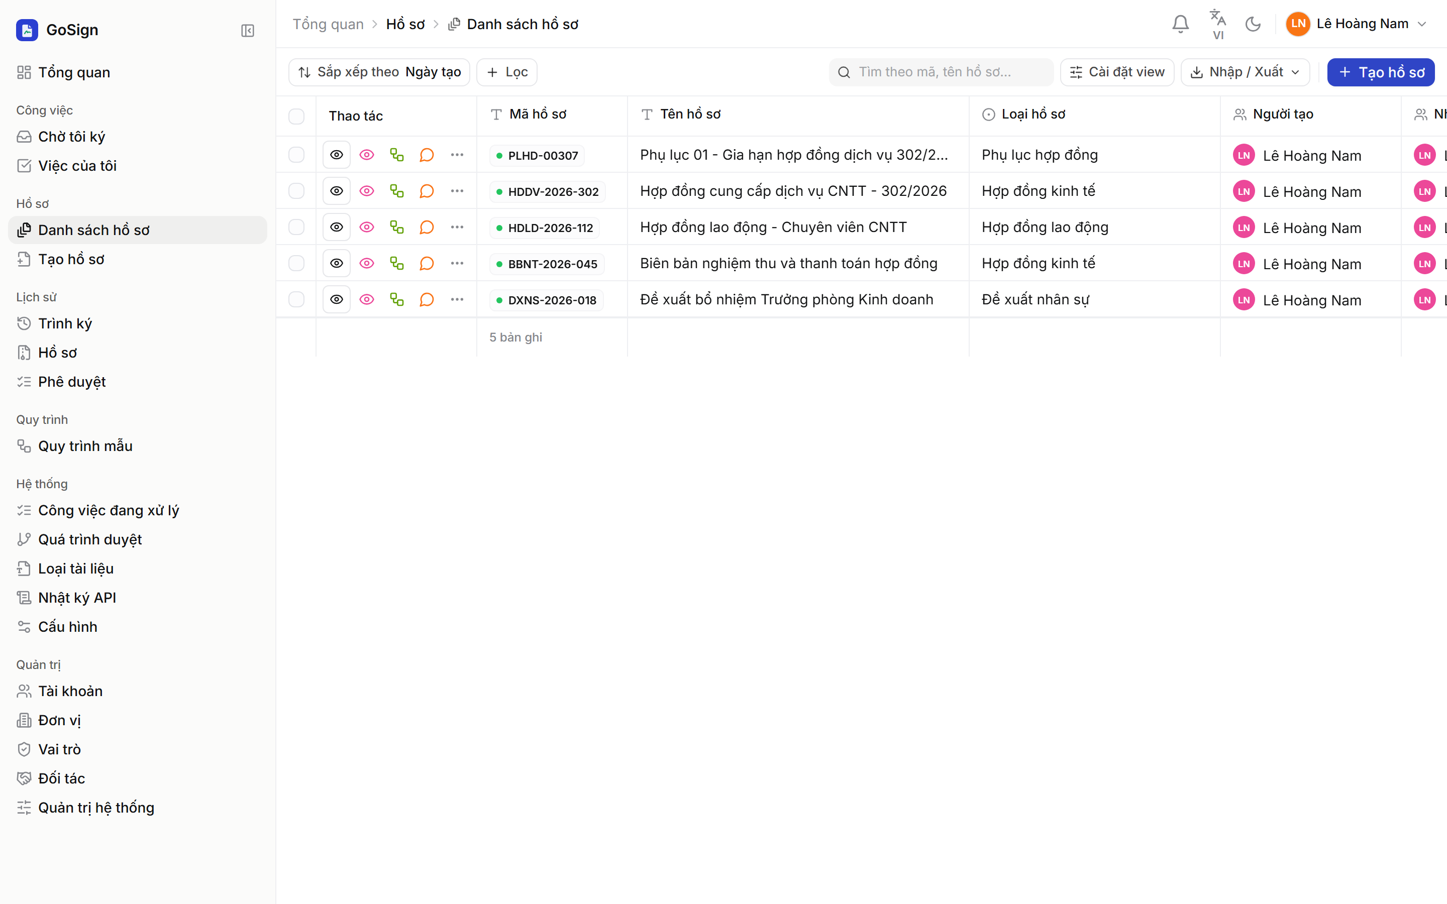Open Quy trình mẫu sidebar item
Image resolution: width=1447 pixels, height=904 pixels.
pos(138,446)
